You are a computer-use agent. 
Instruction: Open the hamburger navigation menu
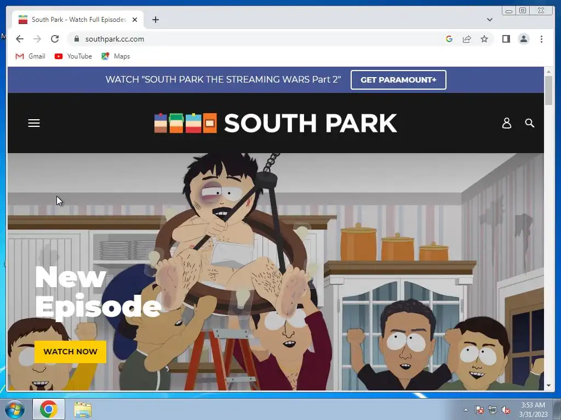[x=34, y=123]
